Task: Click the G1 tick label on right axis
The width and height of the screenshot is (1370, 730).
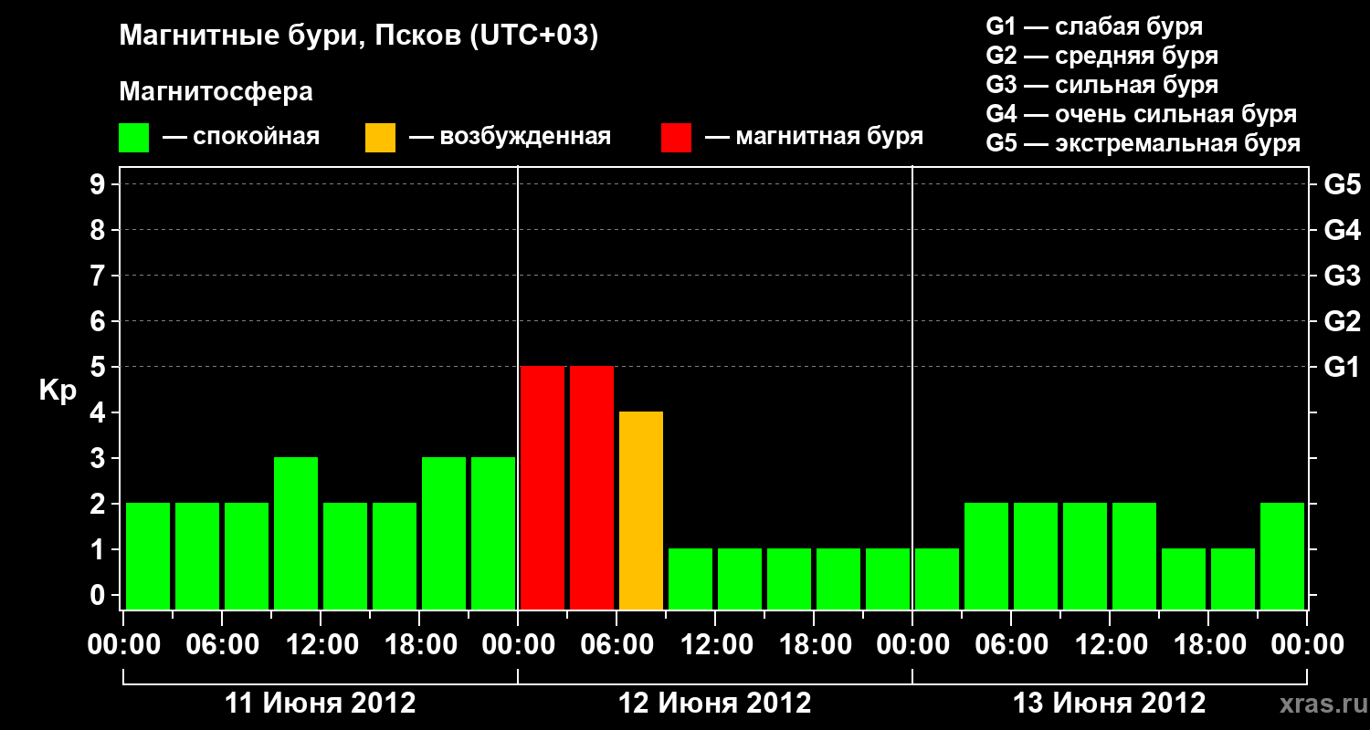Action: pos(1342,367)
